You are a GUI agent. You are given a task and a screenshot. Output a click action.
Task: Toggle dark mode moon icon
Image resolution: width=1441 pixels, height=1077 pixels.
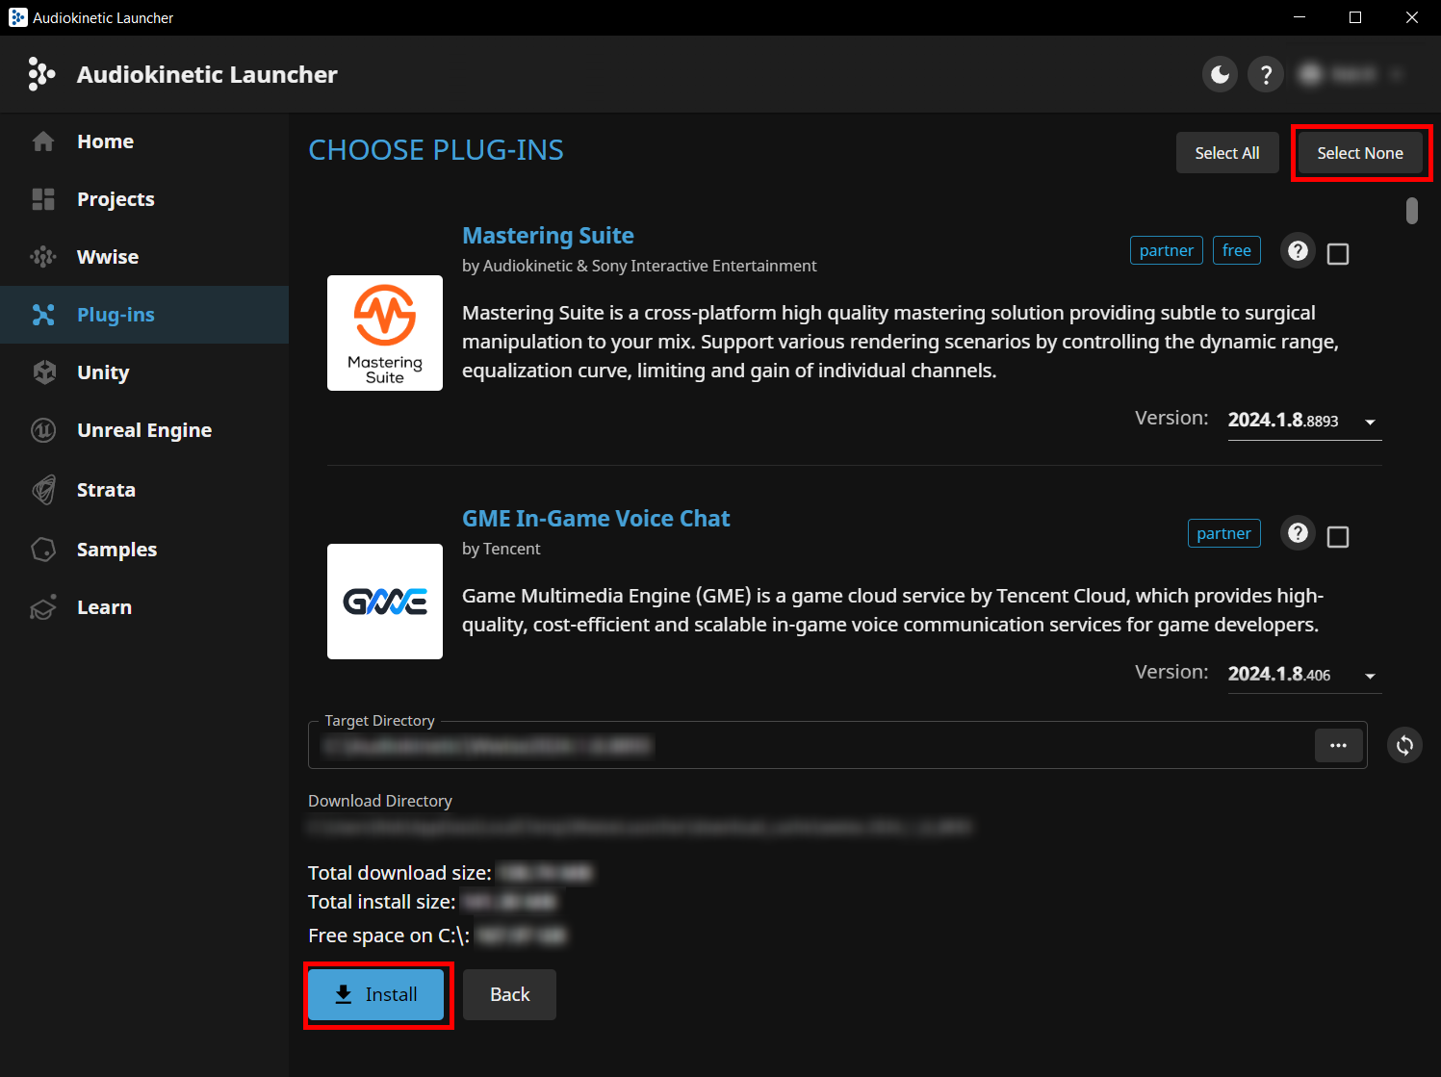[x=1220, y=74]
